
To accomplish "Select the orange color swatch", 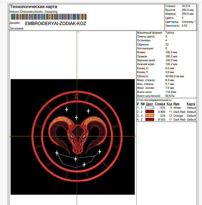I will point(150,116).
